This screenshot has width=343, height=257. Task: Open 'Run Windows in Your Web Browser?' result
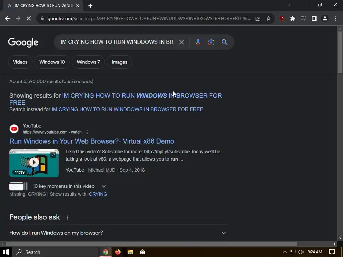92,141
